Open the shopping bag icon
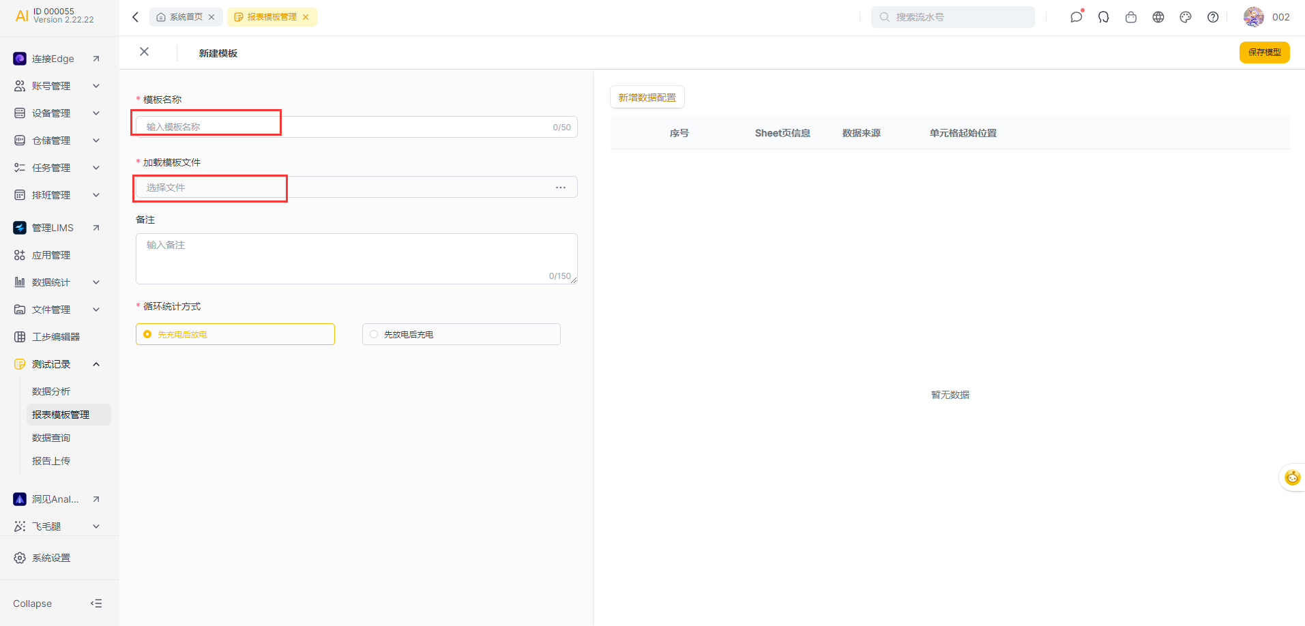Viewport: 1305px width, 626px height. pyautogui.click(x=1131, y=17)
